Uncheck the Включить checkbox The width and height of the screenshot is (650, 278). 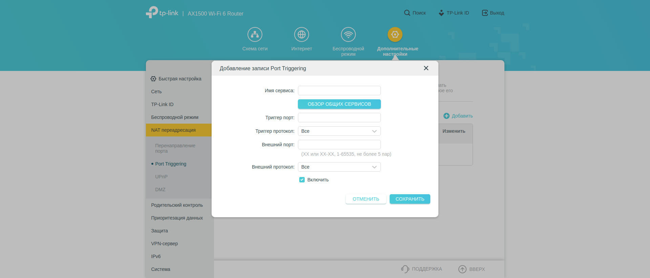tap(302, 180)
